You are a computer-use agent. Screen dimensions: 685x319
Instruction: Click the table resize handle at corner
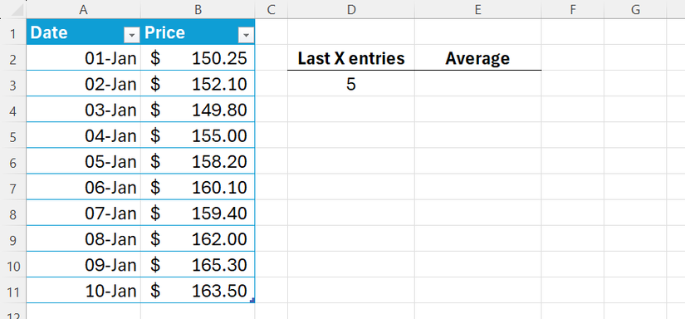point(252,301)
